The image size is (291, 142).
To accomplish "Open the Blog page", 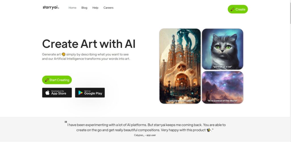I will [84, 8].
